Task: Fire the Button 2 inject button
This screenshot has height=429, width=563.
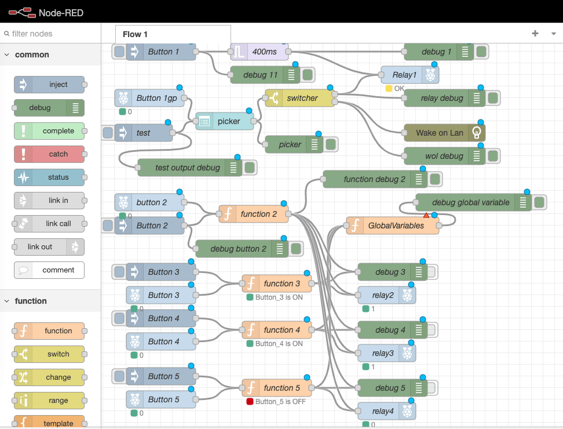Action: tap(108, 226)
